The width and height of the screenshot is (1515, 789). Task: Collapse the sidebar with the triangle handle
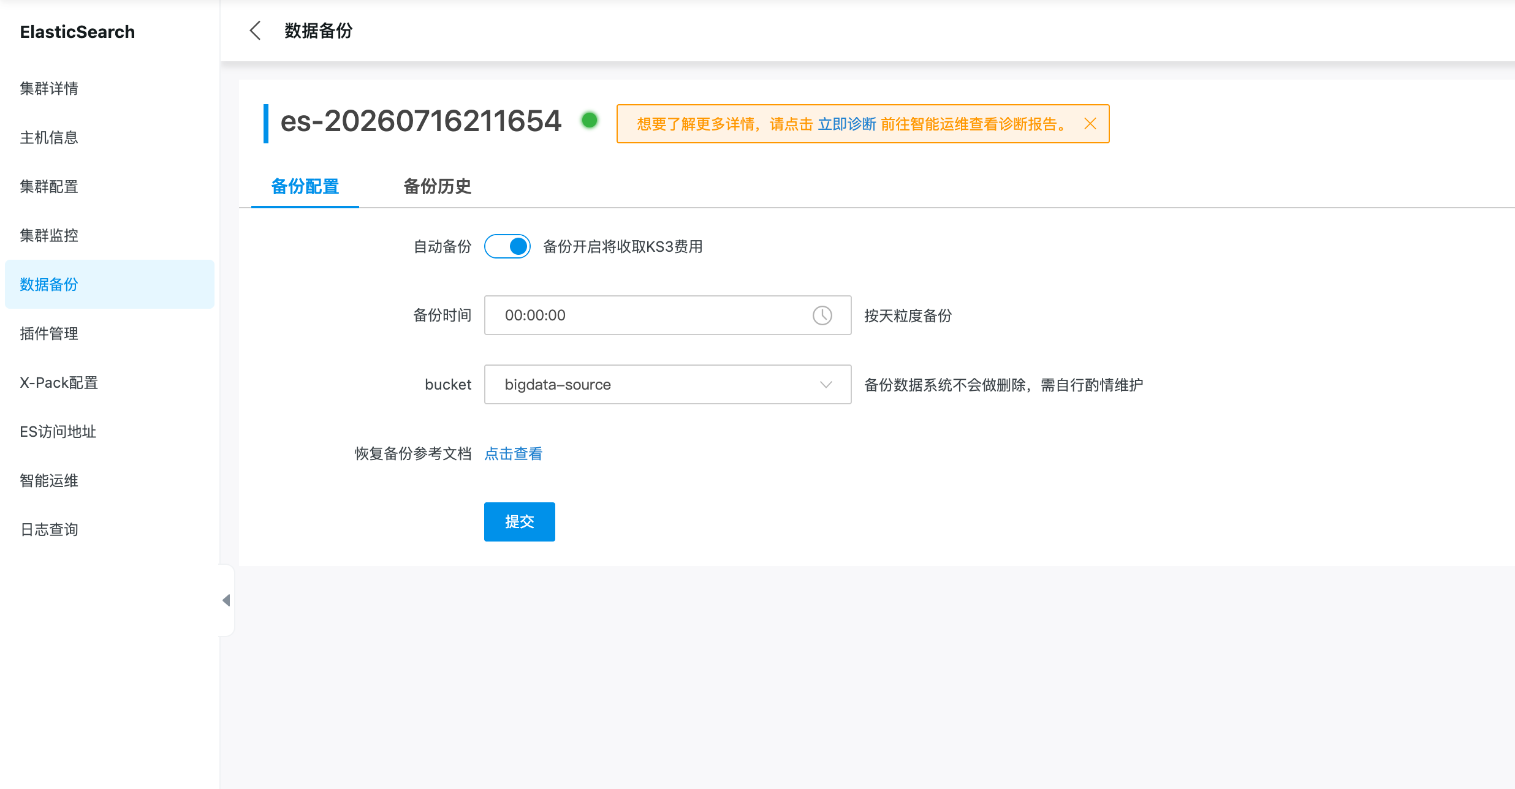pyautogui.click(x=226, y=600)
